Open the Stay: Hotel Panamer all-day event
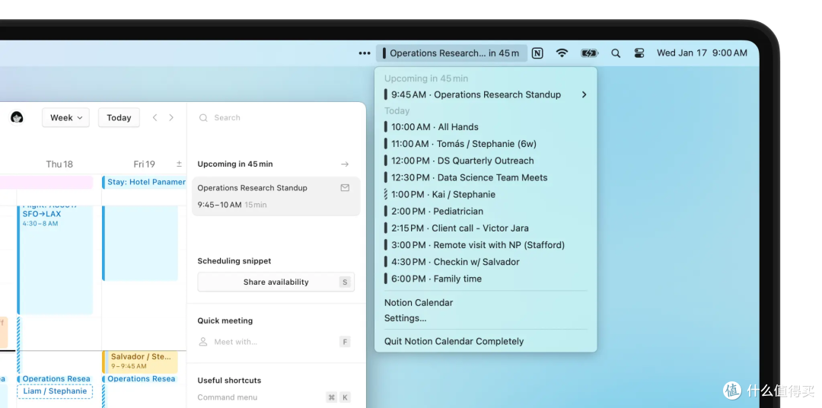The width and height of the screenshot is (822, 408). tap(144, 182)
